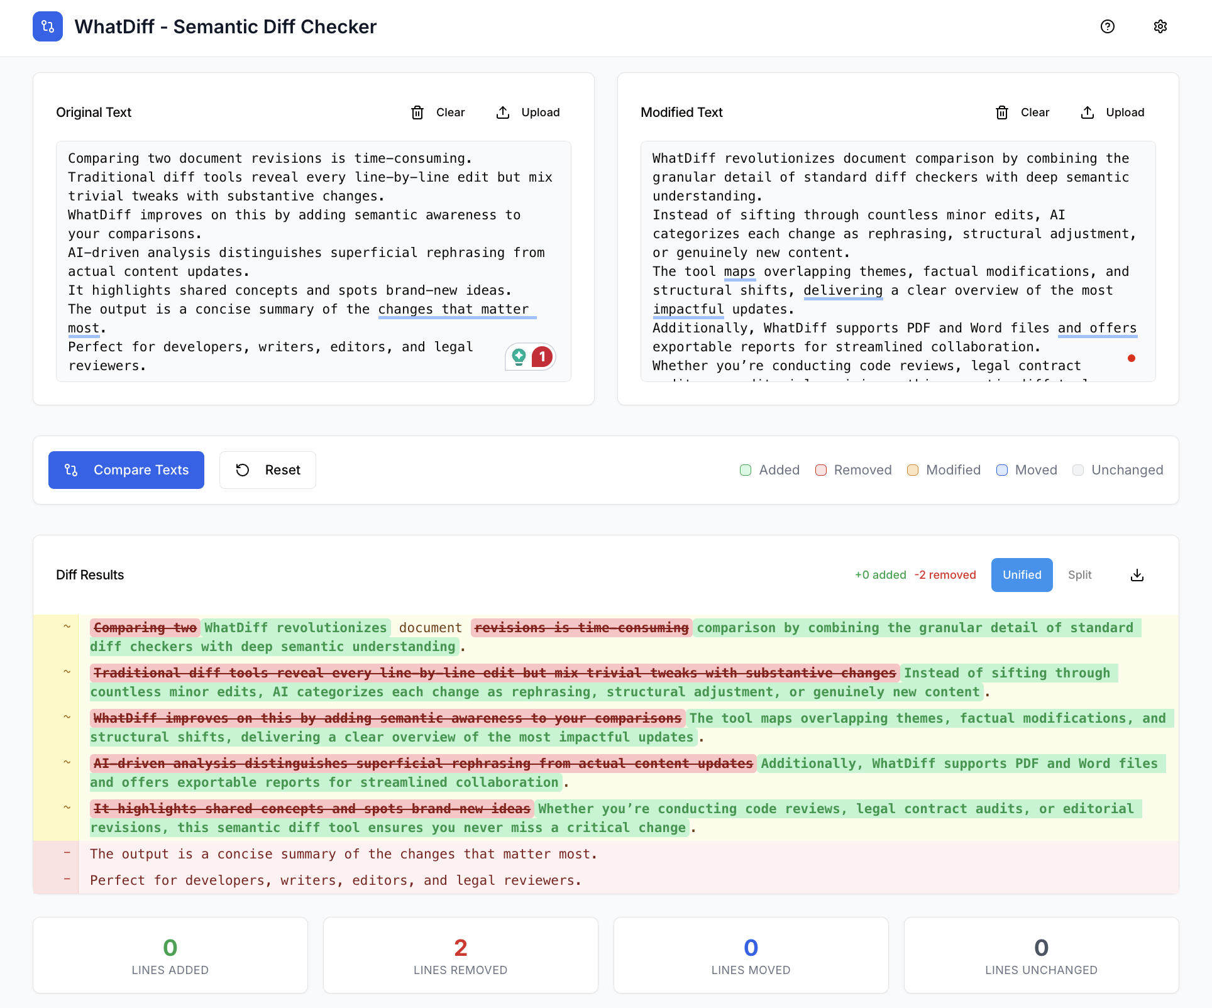Click the orange Modified legend swatch
Screen dimensions: 1212x1008
coord(913,470)
